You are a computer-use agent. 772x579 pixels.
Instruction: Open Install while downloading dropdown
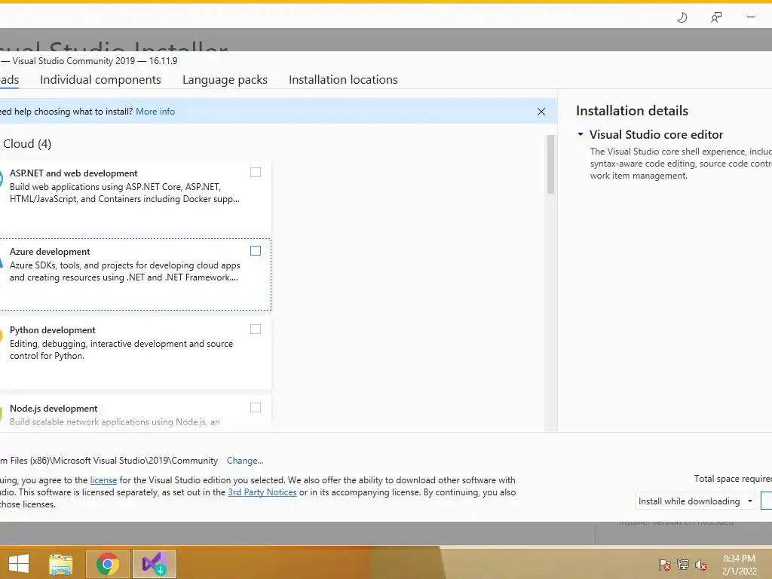[x=694, y=501]
